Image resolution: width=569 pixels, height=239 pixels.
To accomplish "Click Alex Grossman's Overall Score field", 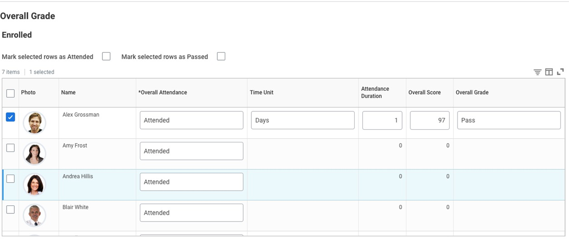I will click(430, 120).
